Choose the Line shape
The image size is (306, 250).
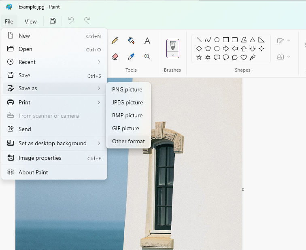pos(199,40)
